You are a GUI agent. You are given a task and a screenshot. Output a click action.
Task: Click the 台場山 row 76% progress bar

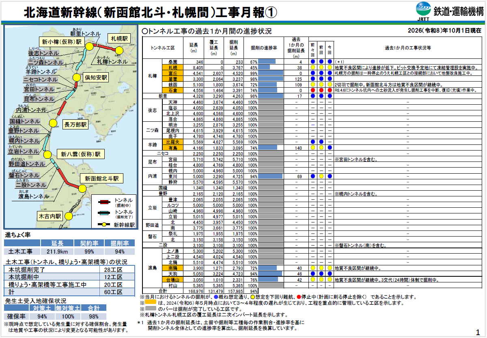(x=268, y=280)
